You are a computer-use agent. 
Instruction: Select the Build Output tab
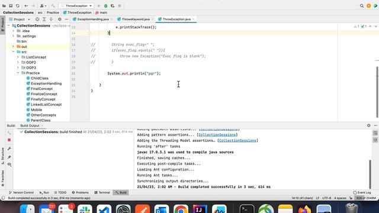[x=30, y=125]
